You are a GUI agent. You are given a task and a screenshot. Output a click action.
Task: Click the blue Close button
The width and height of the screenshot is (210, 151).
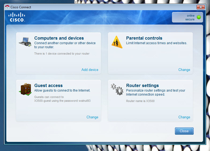184,131
